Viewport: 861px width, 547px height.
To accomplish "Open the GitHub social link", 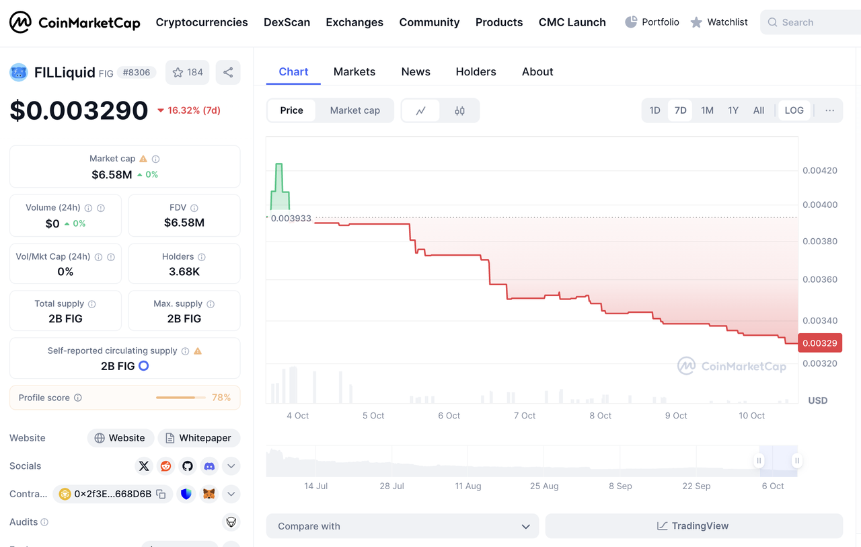I will [x=188, y=466].
